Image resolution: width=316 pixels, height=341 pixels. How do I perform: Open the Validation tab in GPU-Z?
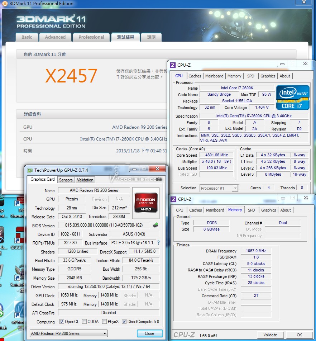coord(85,180)
